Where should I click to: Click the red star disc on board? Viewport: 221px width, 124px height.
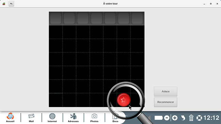click(x=124, y=100)
